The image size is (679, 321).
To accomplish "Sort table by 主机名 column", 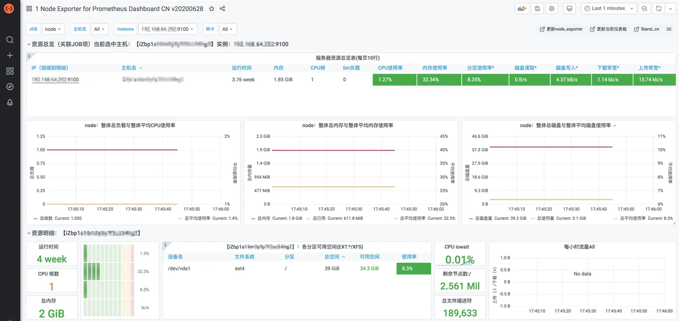I will tap(131, 68).
